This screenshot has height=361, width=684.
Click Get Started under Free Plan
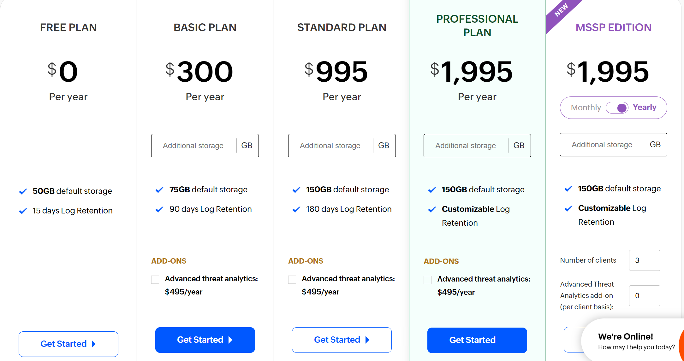pyautogui.click(x=68, y=344)
